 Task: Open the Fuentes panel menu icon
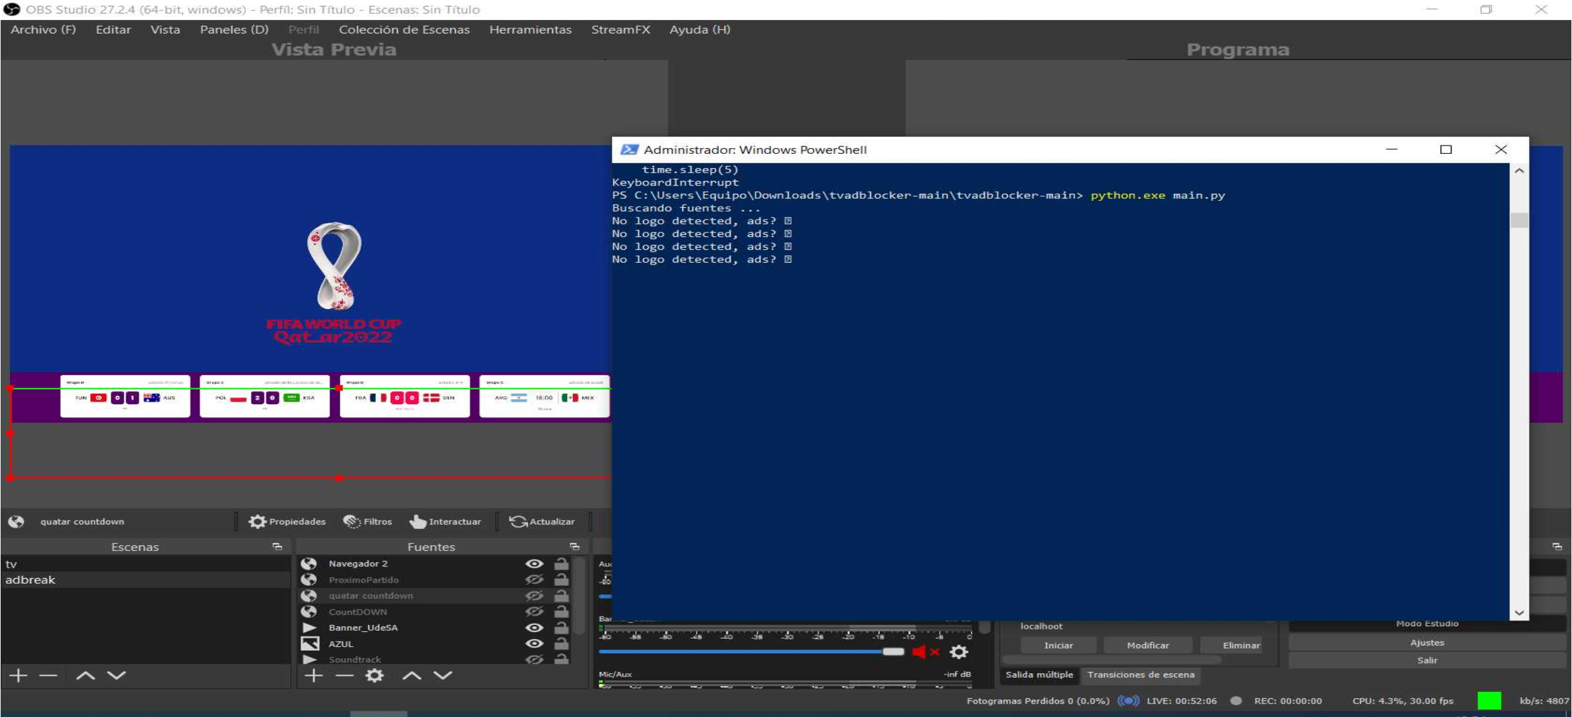[x=573, y=546]
